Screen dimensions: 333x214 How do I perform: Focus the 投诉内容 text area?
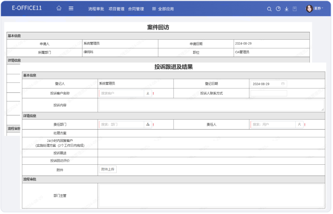point(211,105)
